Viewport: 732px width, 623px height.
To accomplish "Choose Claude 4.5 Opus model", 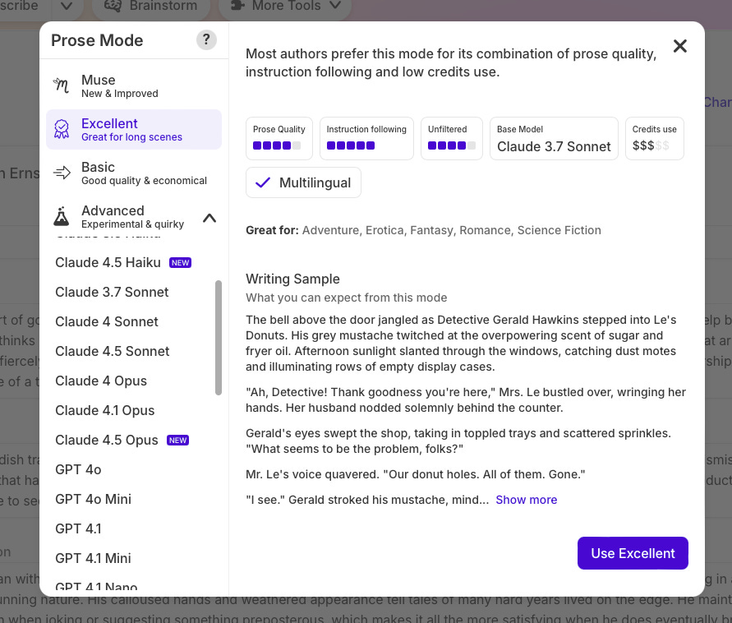I will pos(107,440).
